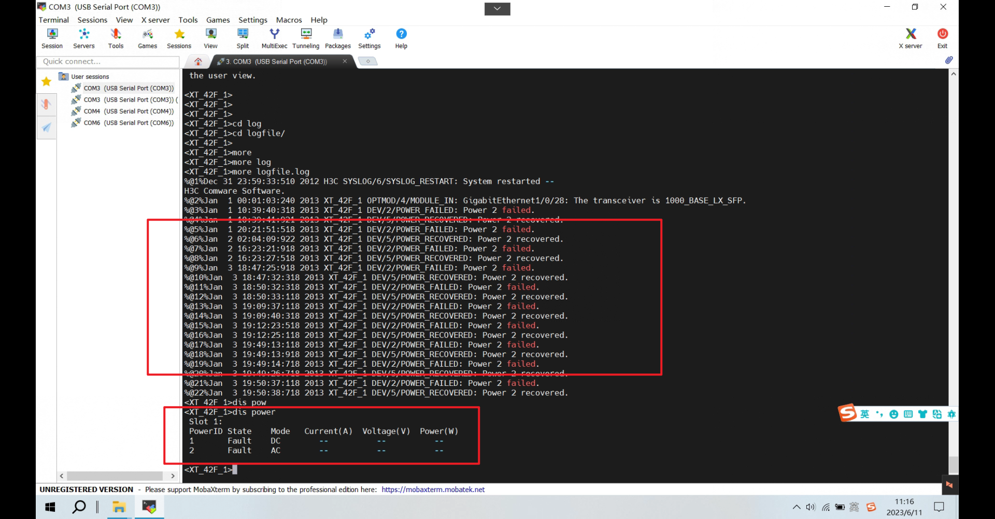The width and height of the screenshot is (995, 519).
Task: Select the User sessions folder
Action: 84,77
